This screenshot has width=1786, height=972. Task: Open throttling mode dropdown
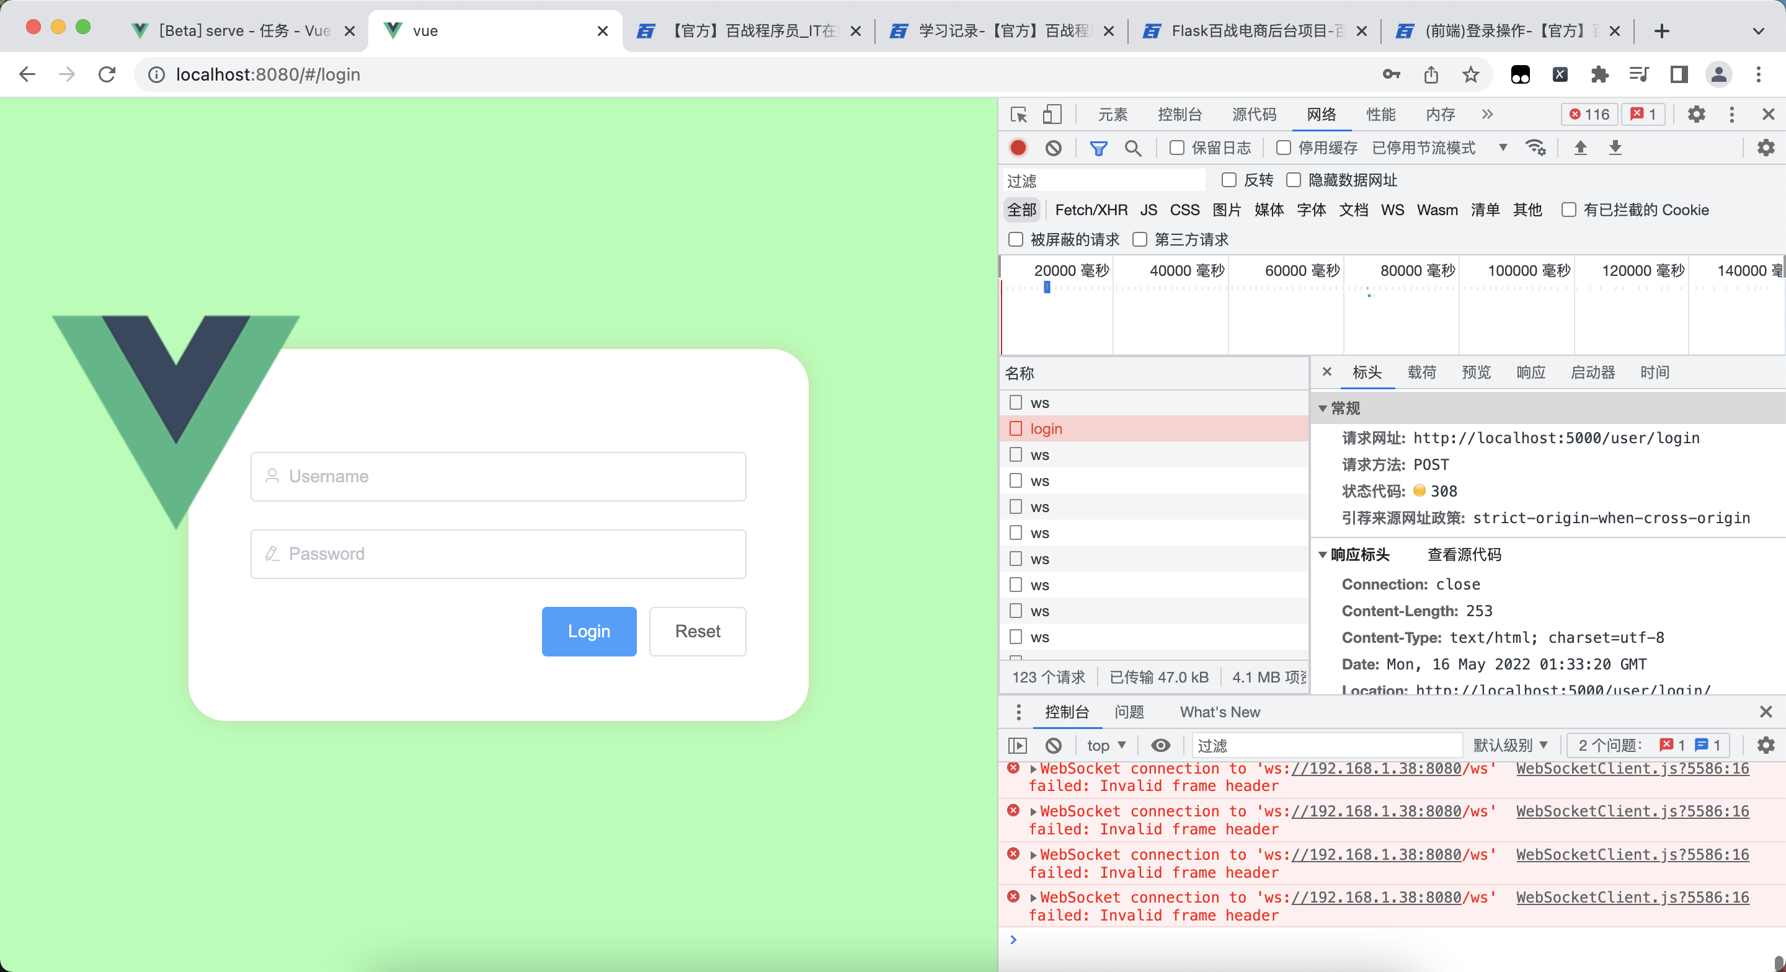click(1439, 148)
